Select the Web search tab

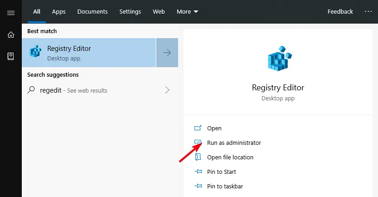(159, 12)
